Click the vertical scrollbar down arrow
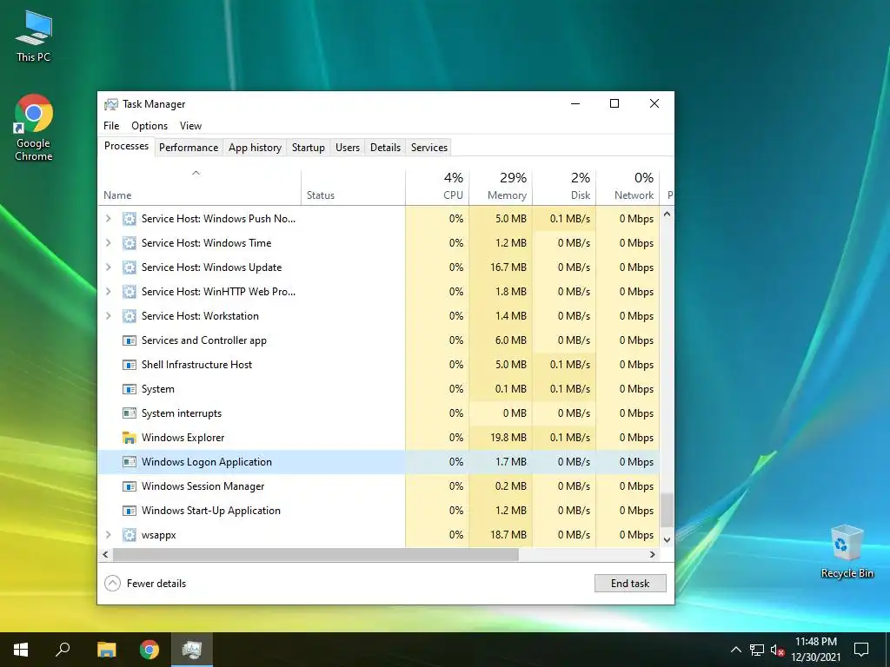The width and height of the screenshot is (890, 667). [x=667, y=540]
